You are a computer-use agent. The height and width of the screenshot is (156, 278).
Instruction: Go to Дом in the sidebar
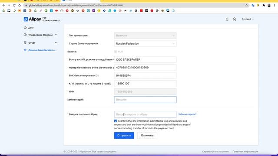pos(31,28)
